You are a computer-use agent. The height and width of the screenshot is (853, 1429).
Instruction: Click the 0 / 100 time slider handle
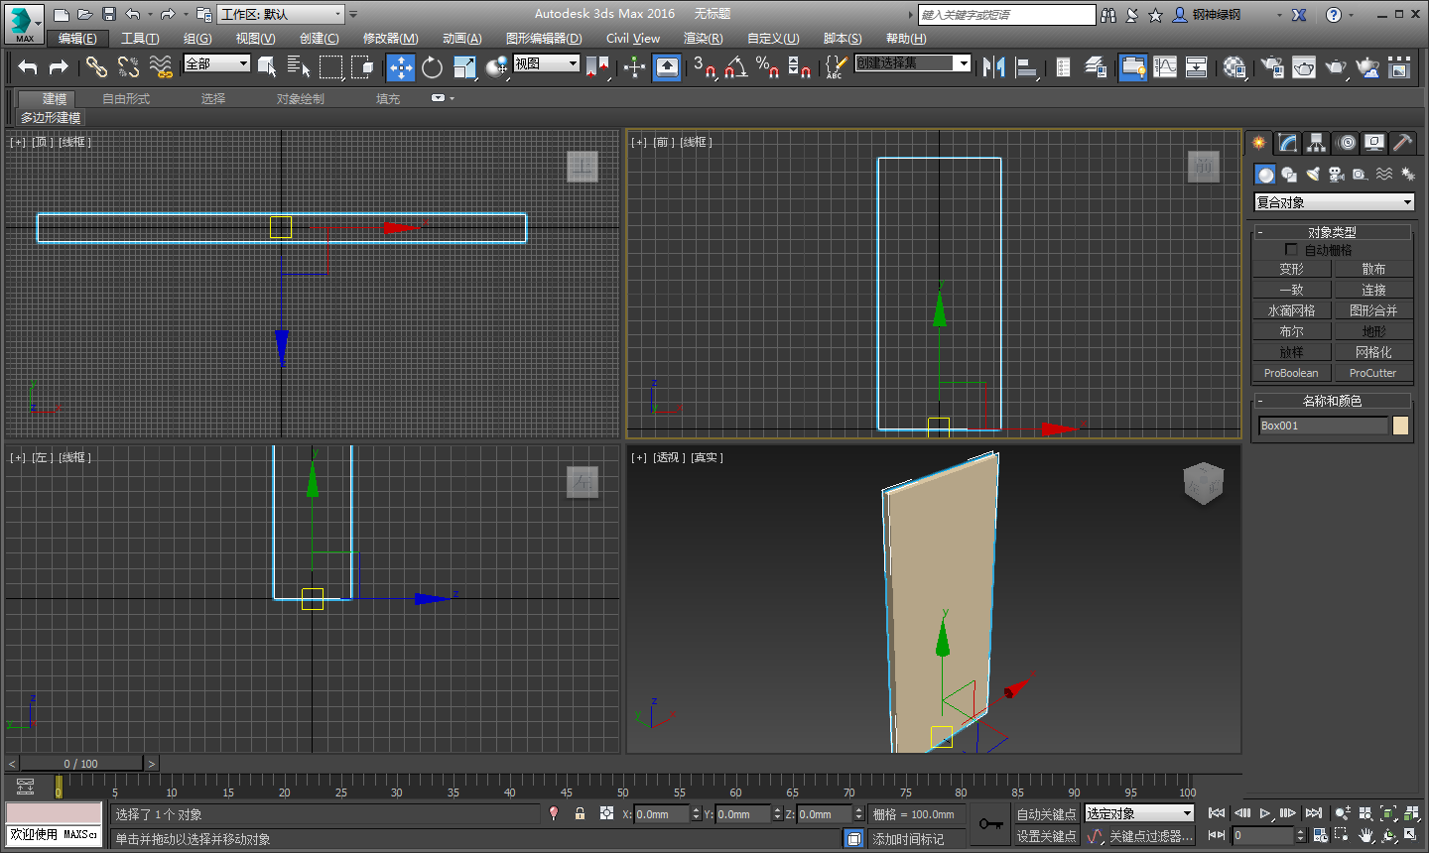pos(81,764)
